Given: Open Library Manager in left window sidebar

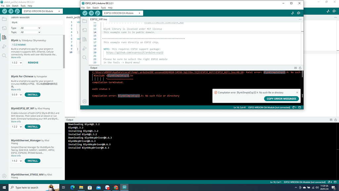Looking at the screenshot, I should coord(4,37).
